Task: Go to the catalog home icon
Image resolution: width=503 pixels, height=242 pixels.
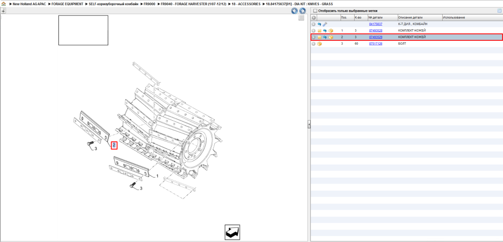Action: click(4, 4)
